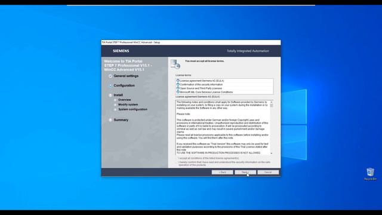Click the Summary step indicator icon
The width and height of the screenshot is (382, 215).
pos(110,120)
